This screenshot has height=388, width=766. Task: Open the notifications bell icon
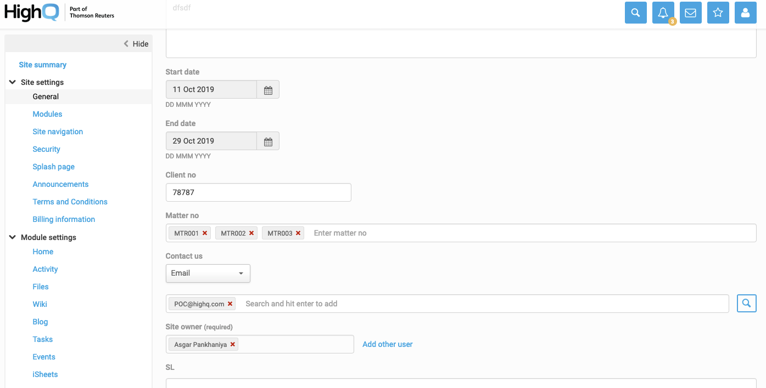[663, 13]
